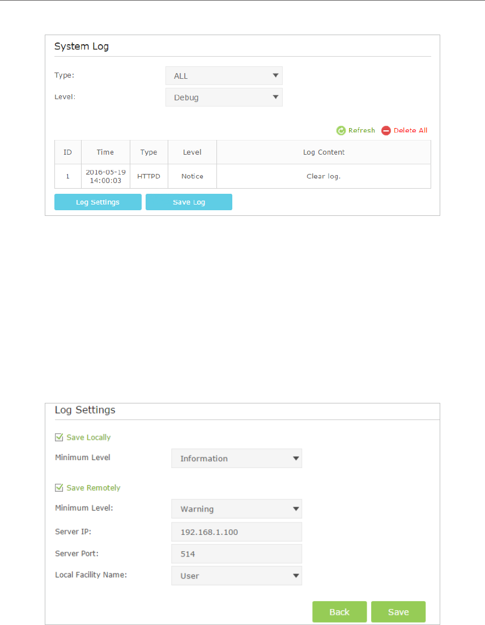Click the Server IP input field
Image resolution: width=485 pixels, height=625 pixels.
pos(236,532)
